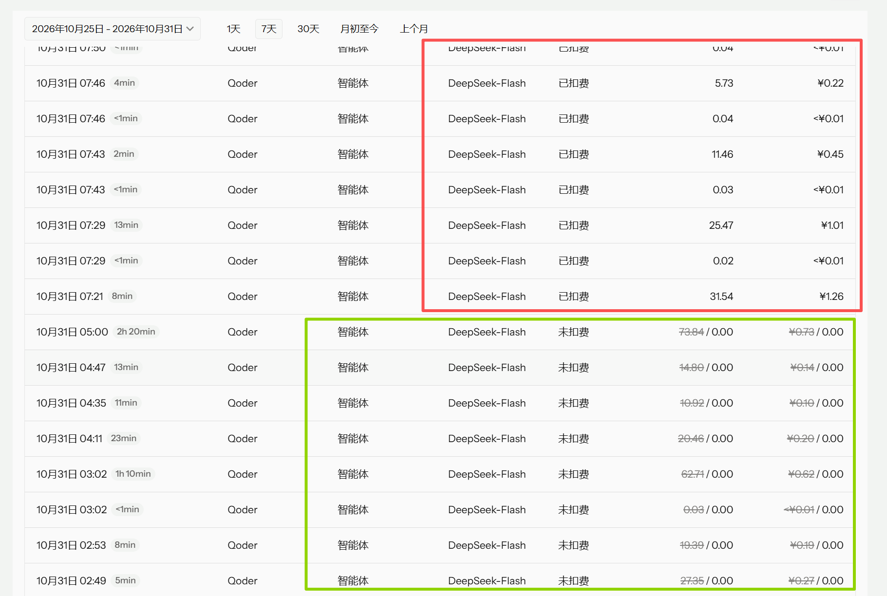Click the 5min badge on 02:49 row

[125, 580]
